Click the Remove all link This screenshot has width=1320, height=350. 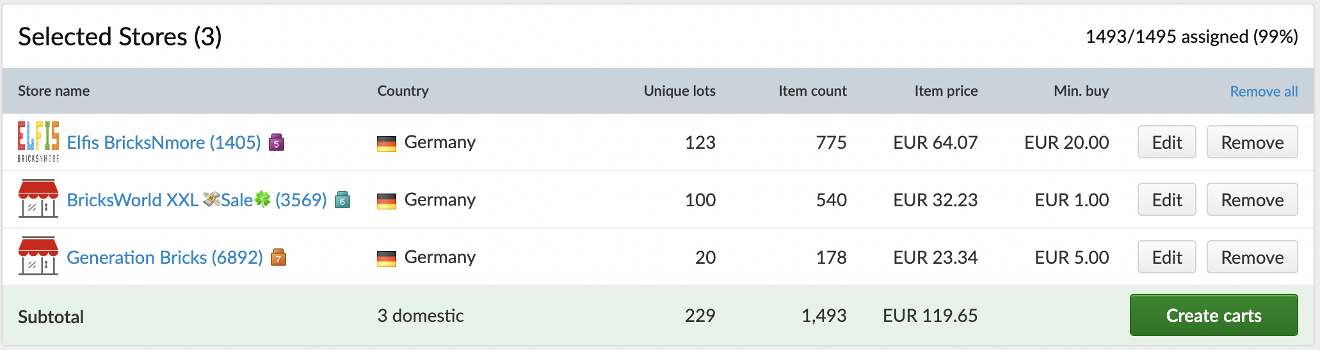(x=1264, y=91)
